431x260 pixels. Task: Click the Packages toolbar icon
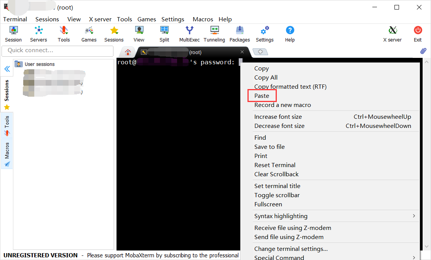click(x=240, y=34)
